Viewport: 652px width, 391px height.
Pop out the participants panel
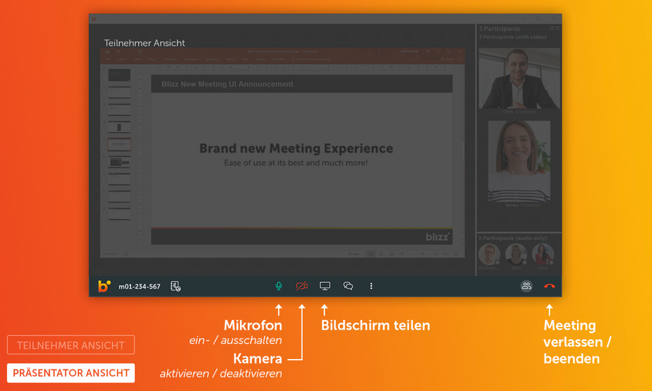click(x=551, y=28)
